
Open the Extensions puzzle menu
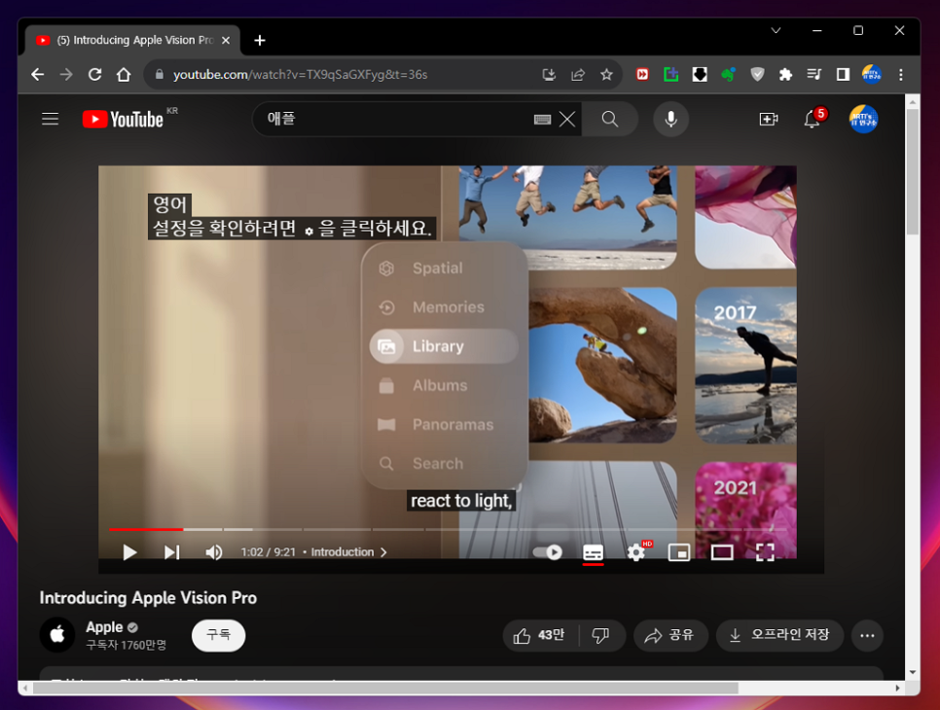click(785, 74)
